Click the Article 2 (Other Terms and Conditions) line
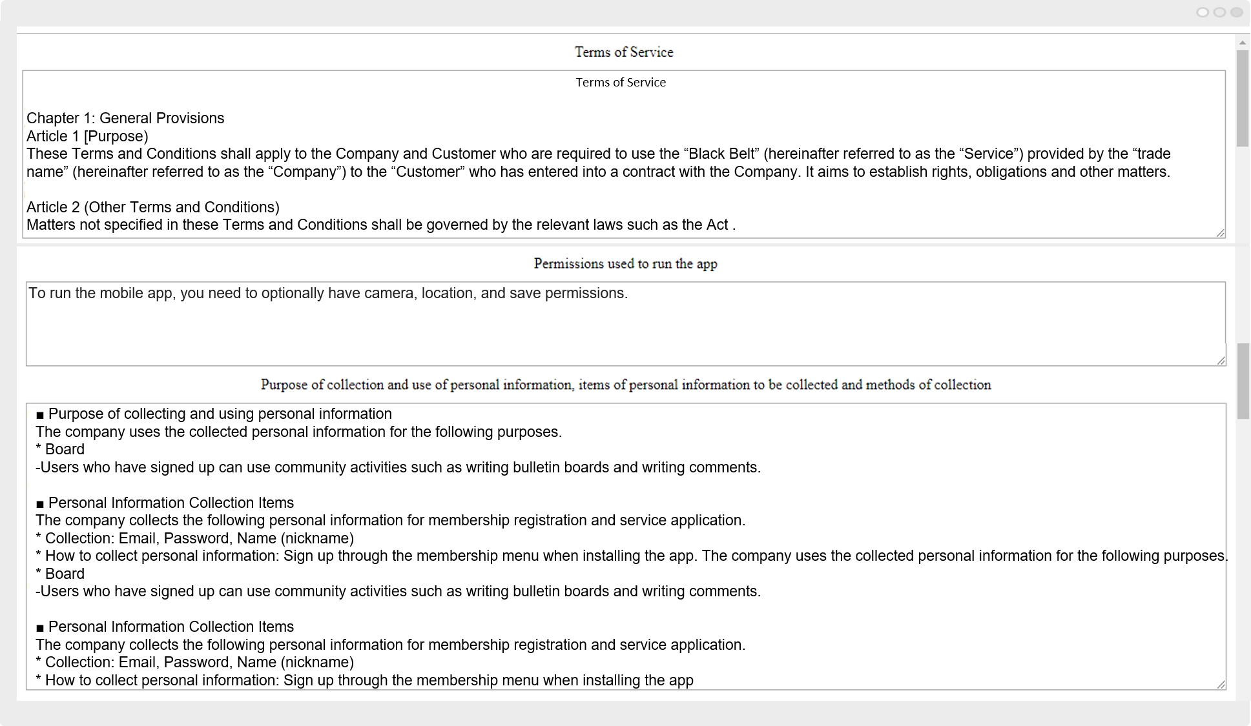1251x726 pixels. point(153,207)
